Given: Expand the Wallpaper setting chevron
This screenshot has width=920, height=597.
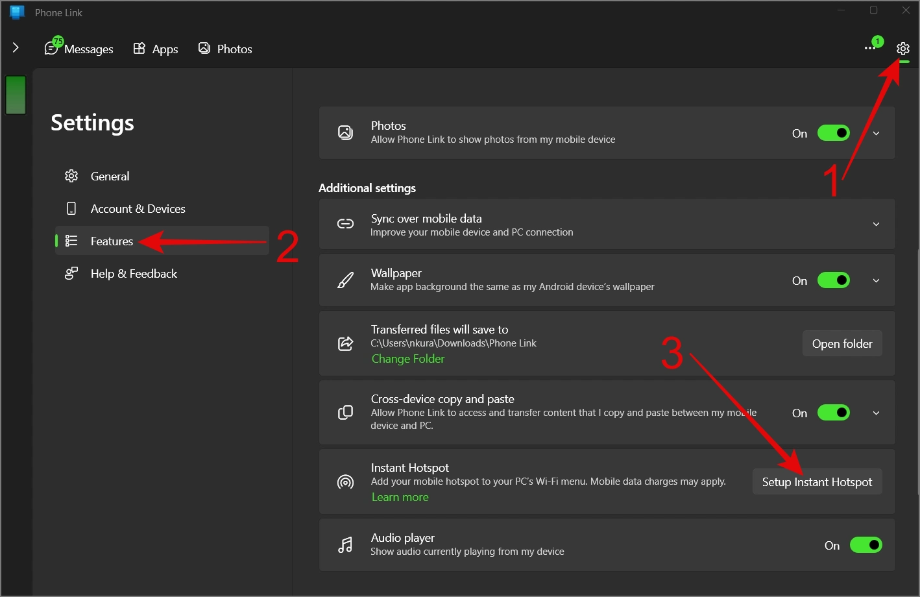Looking at the screenshot, I should (877, 281).
